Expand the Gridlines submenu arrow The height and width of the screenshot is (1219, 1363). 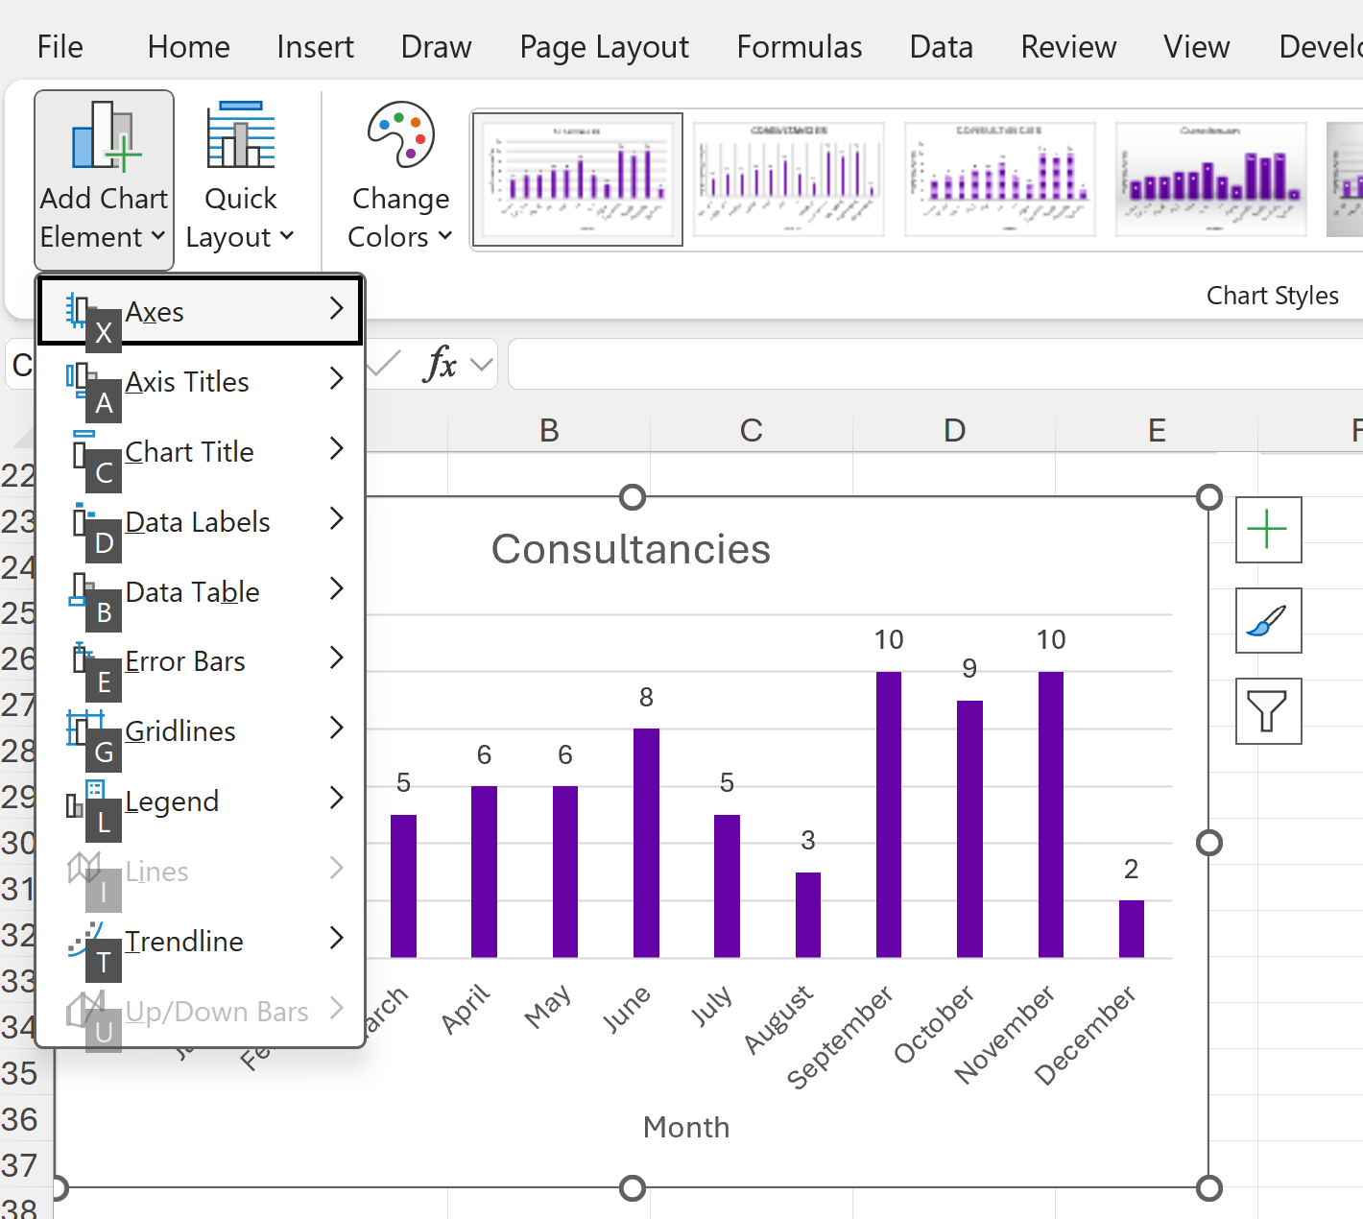point(336,729)
